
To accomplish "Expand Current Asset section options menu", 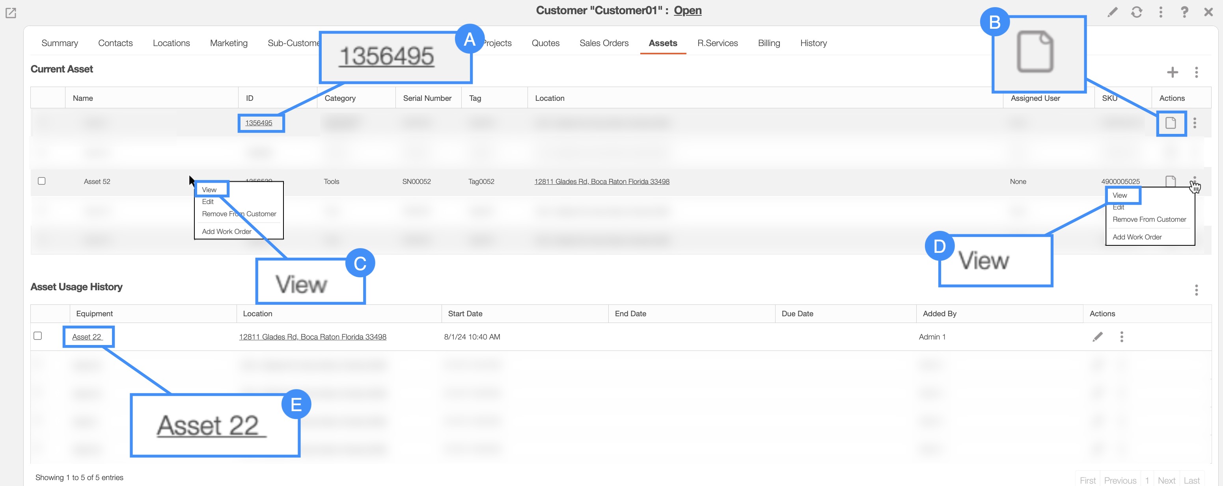I will 1197,72.
